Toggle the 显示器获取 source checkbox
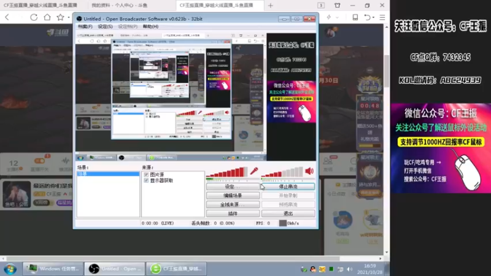The image size is (491, 276). click(146, 180)
